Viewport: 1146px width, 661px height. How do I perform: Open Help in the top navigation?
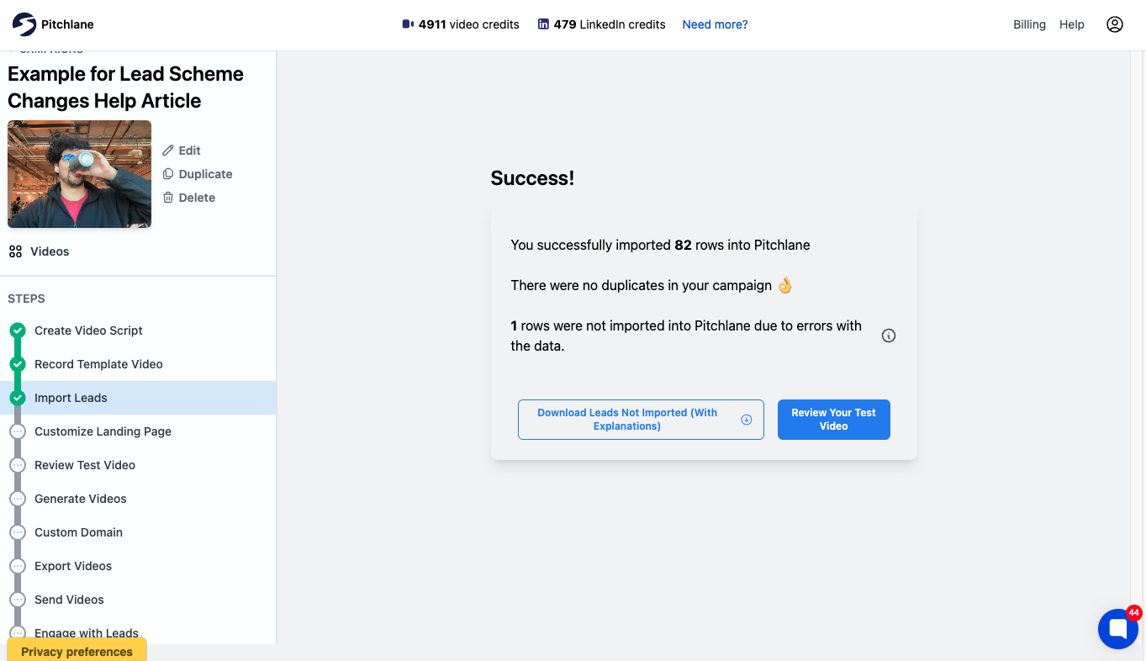(1072, 24)
